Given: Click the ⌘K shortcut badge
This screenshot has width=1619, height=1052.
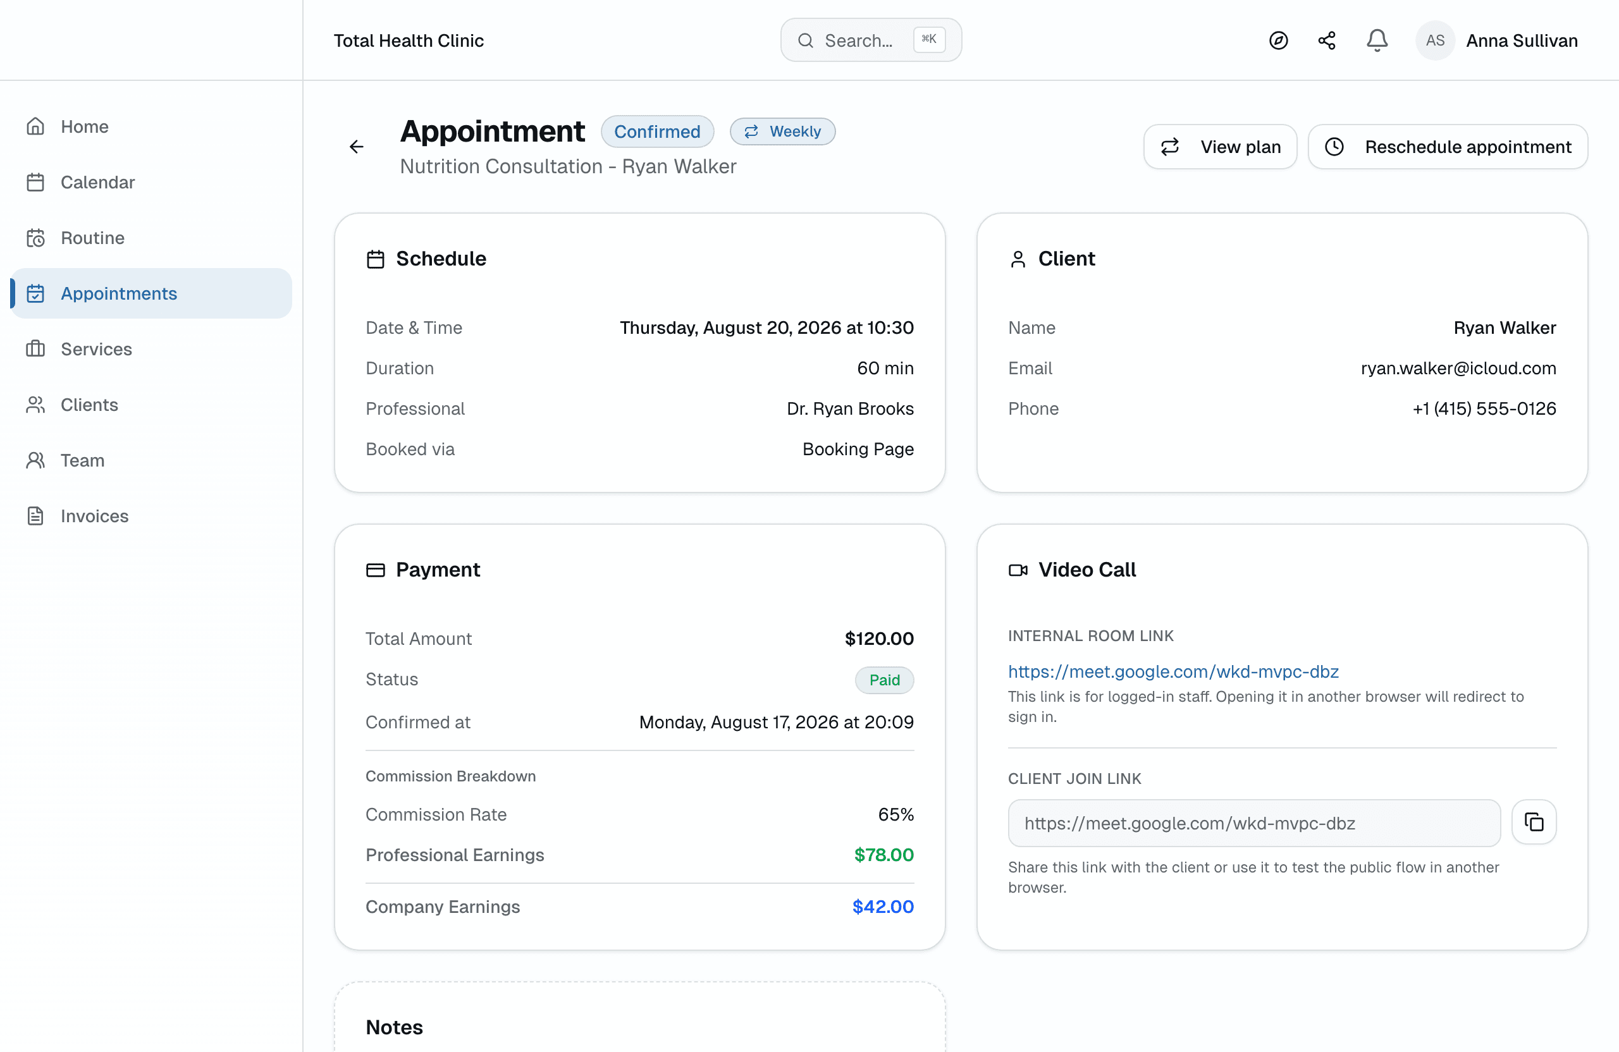Looking at the screenshot, I should point(928,39).
